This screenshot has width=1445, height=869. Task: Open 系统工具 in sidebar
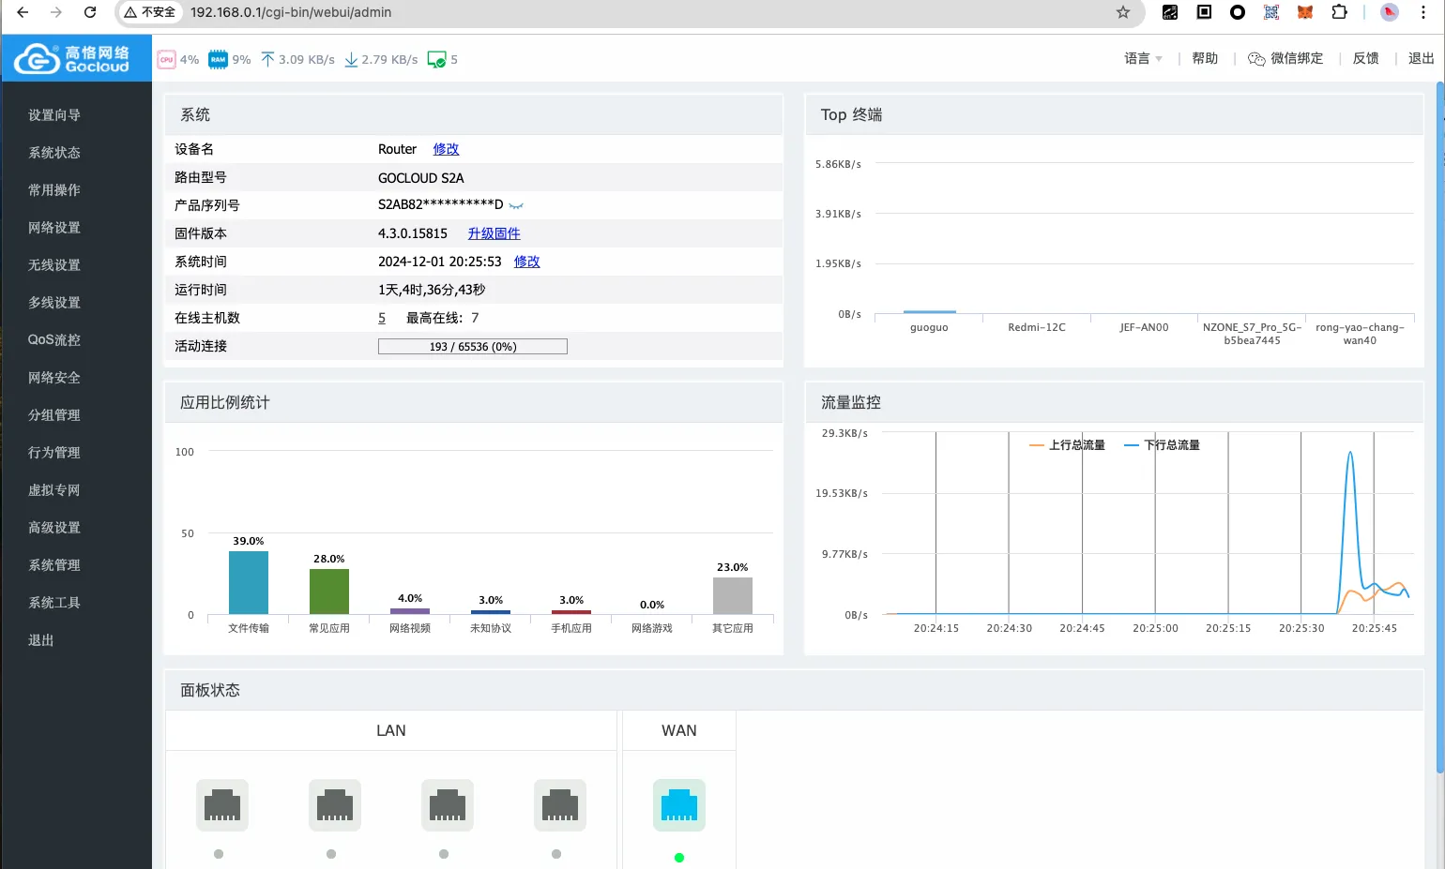pos(54,603)
